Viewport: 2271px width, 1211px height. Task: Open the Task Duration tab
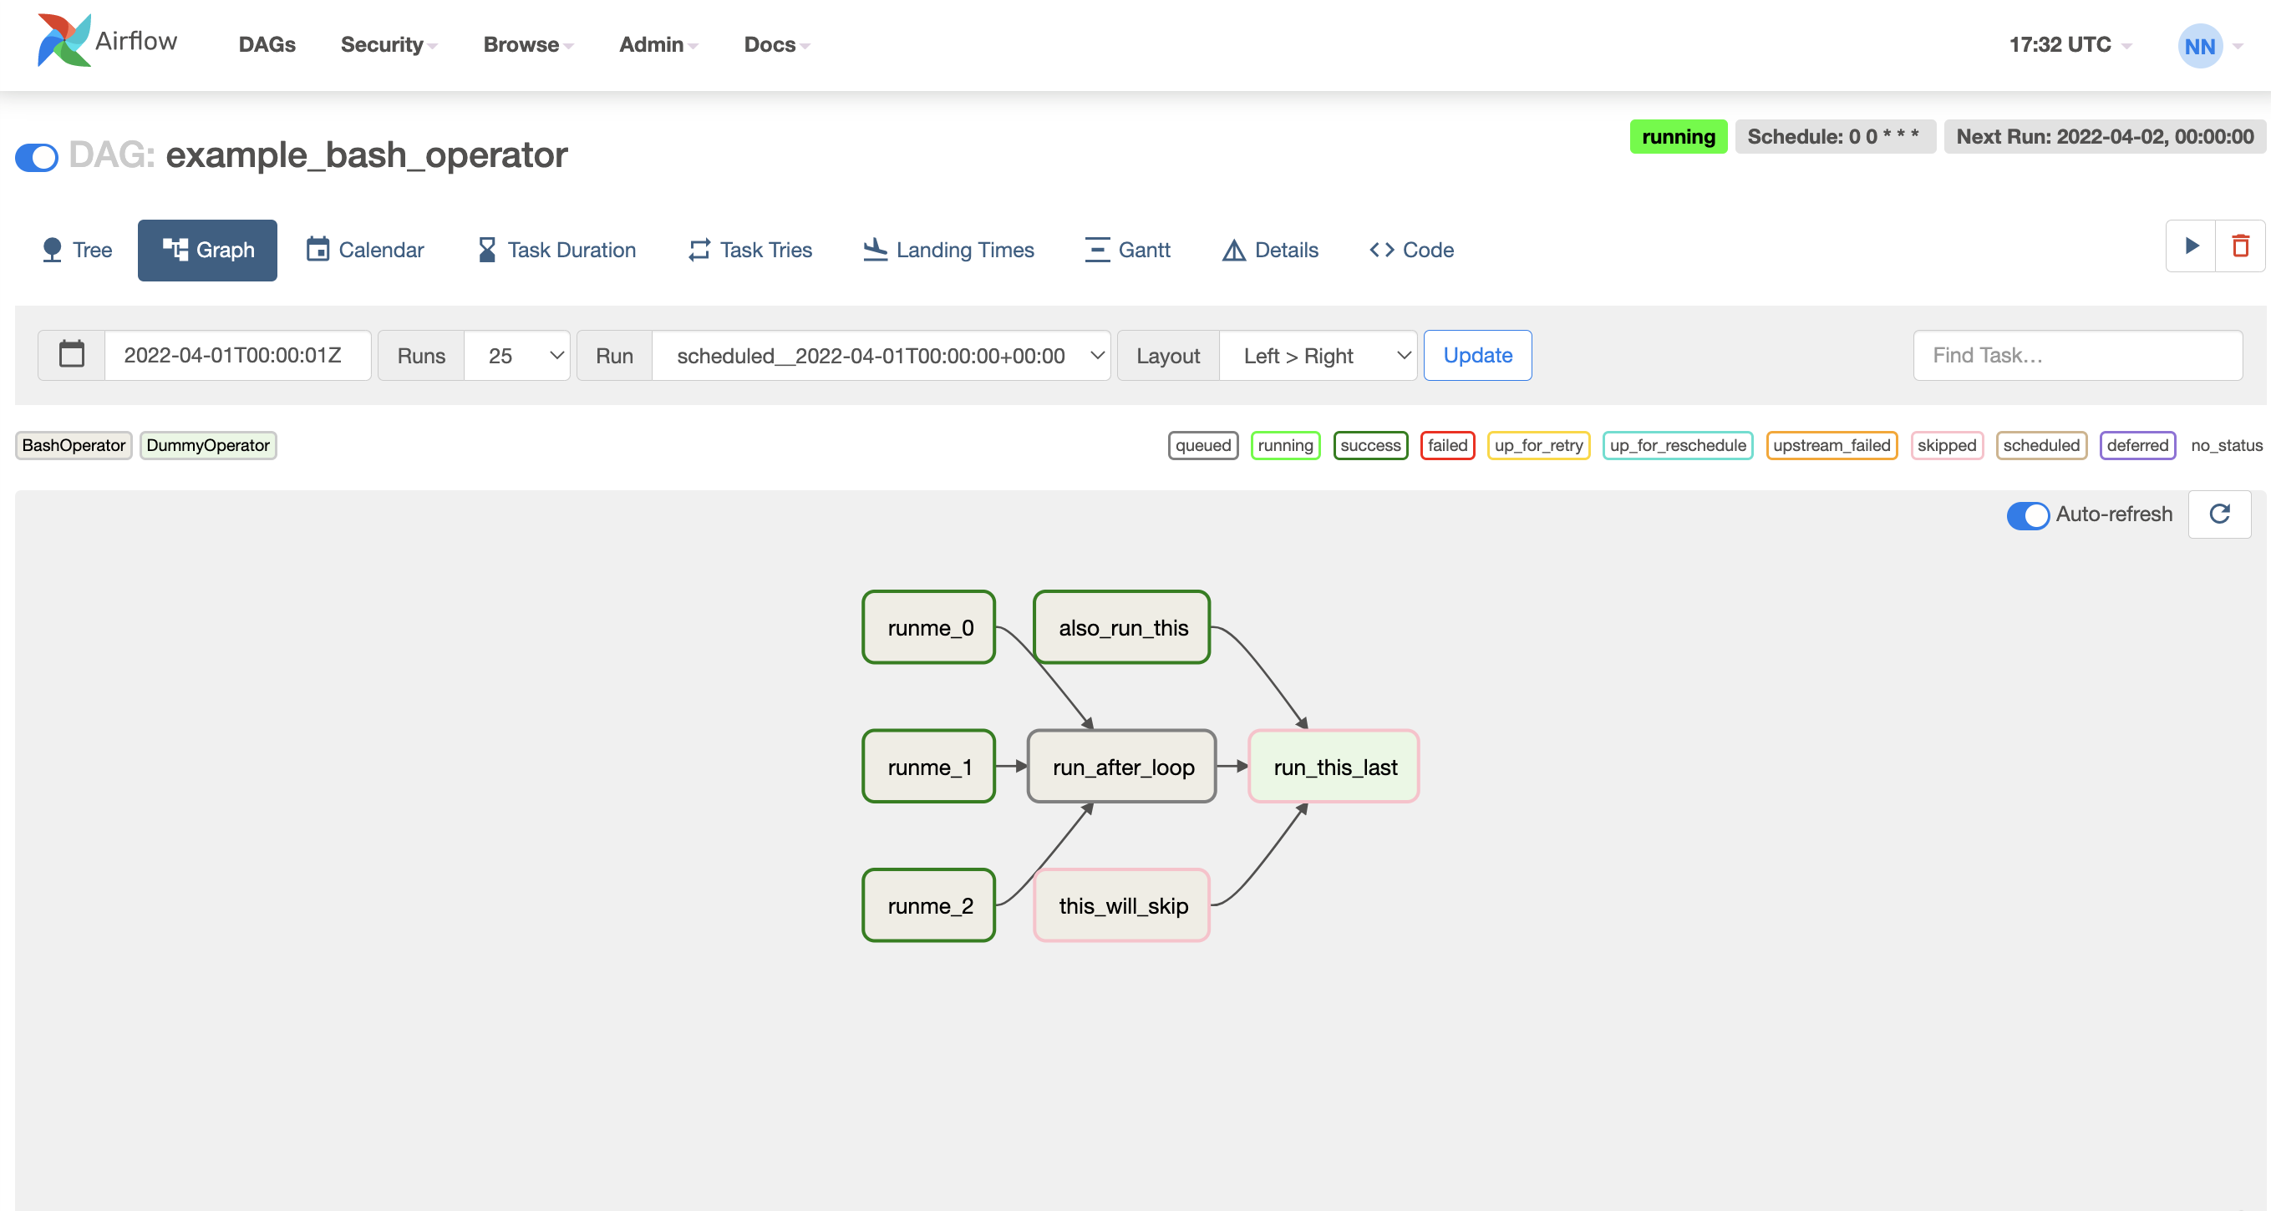[556, 251]
